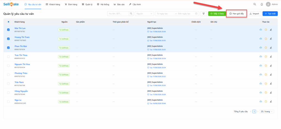Open customer link Mai Thi Lan
The height and width of the screenshot is (129, 281).
[20, 28]
